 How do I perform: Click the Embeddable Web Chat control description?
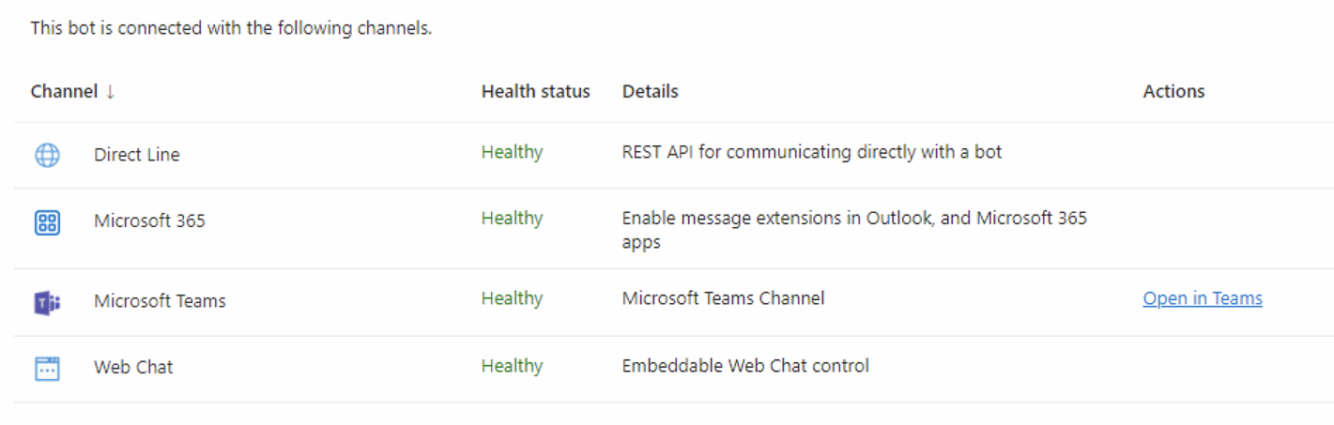[744, 367]
